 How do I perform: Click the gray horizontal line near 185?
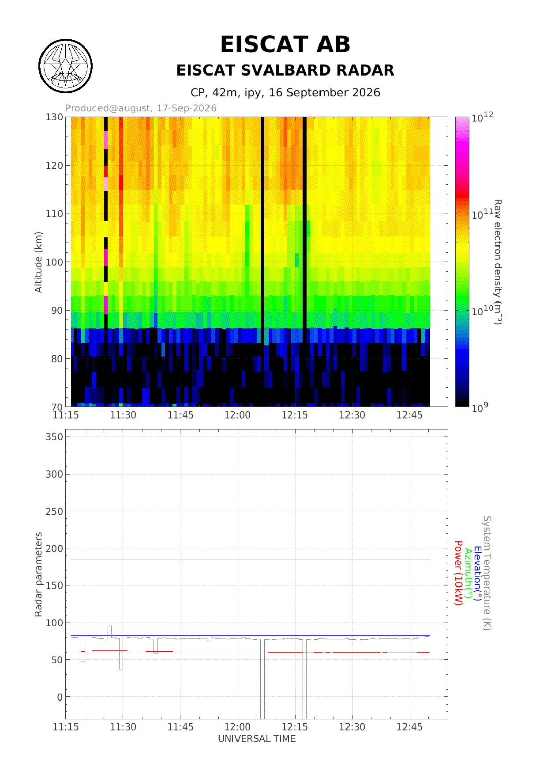tap(250, 559)
